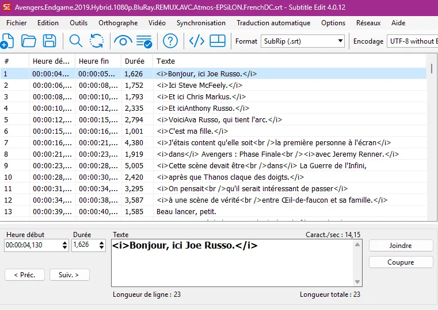Click the Joindre button
The width and height of the screenshot is (438, 310).
pos(401,245)
